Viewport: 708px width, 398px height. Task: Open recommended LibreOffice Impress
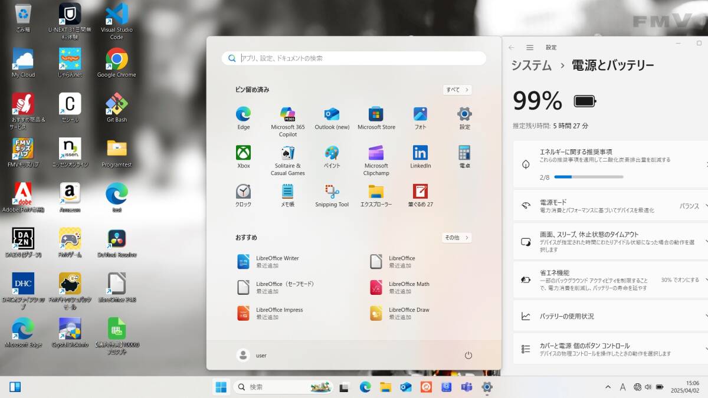(x=271, y=313)
